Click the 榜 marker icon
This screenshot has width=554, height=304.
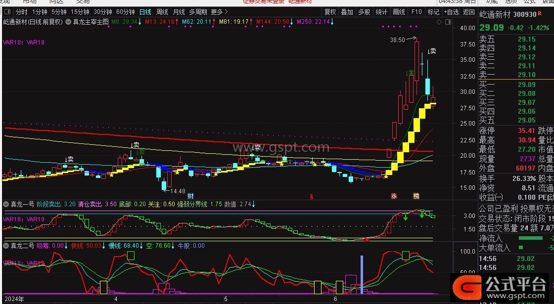pyautogui.click(x=416, y=196)
